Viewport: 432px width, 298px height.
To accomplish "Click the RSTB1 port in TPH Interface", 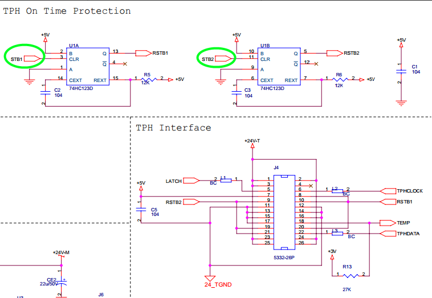I will tap(388, 202).
